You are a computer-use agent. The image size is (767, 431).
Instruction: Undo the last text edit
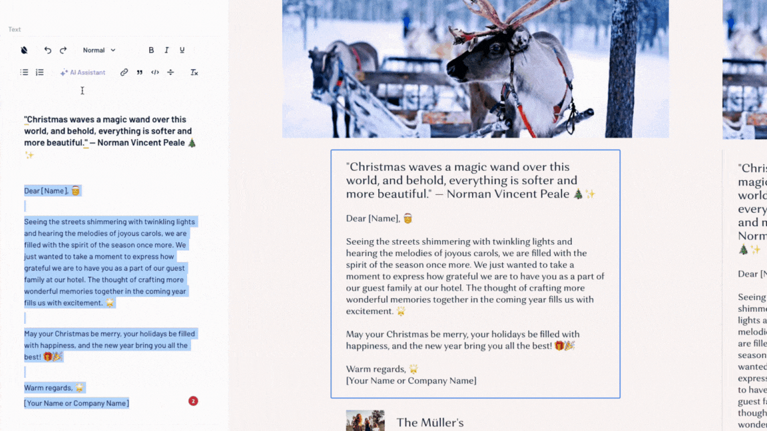click(47, 51)
